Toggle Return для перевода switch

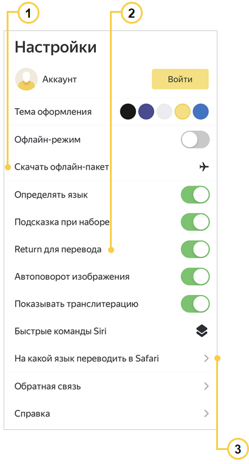pos(195,249)
